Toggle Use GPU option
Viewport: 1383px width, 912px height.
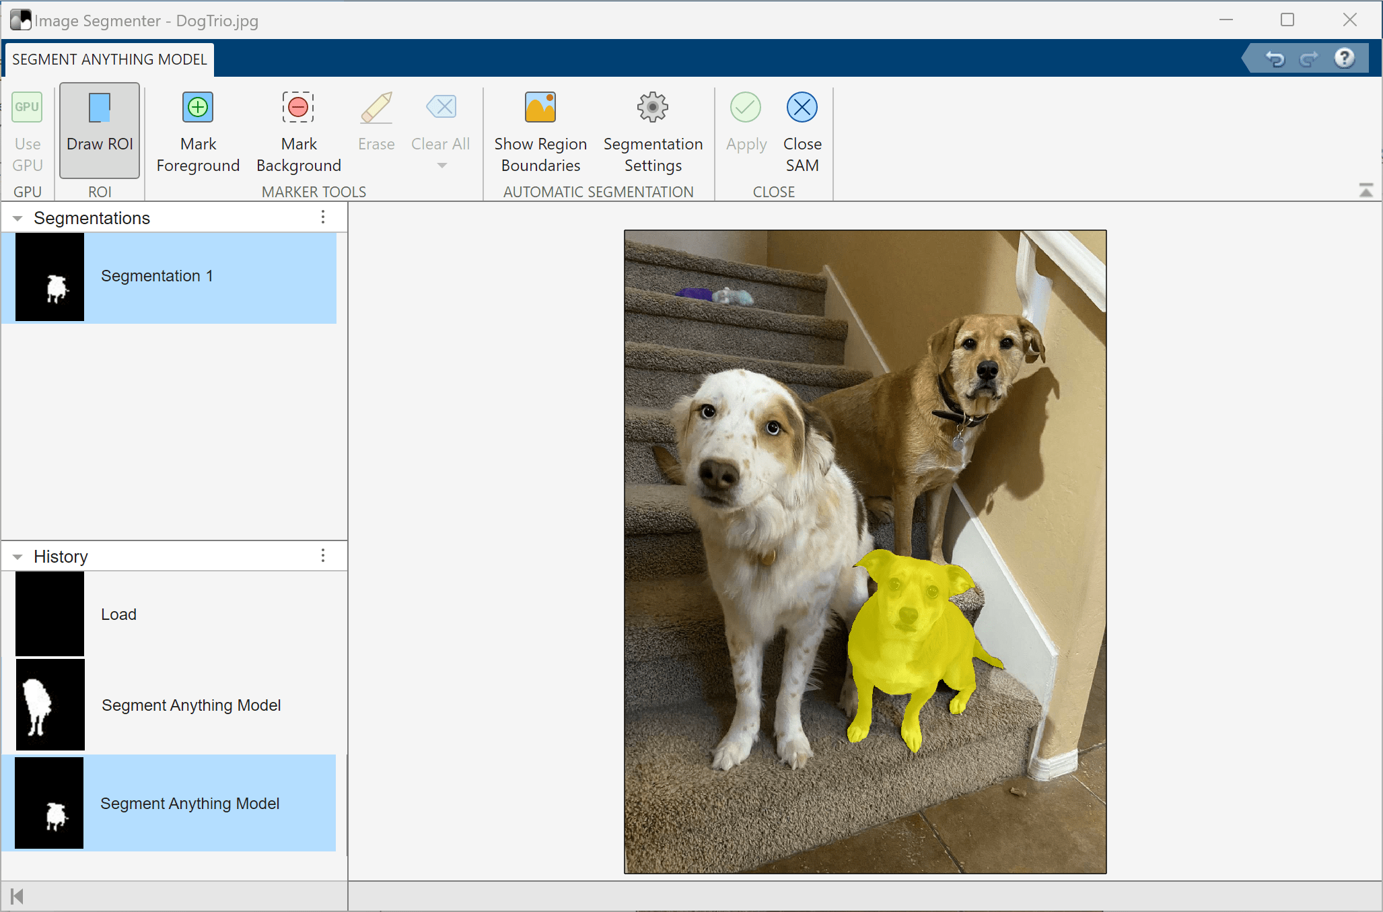[28, 128]
